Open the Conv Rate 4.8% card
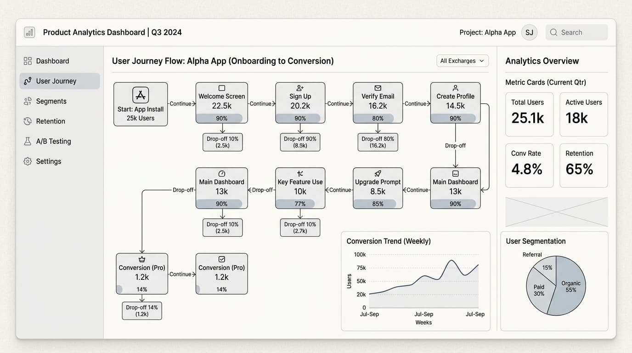The image size is (632, 353). [x=529, y=165]
